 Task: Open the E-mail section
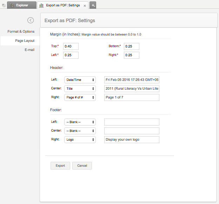point(29,50)
